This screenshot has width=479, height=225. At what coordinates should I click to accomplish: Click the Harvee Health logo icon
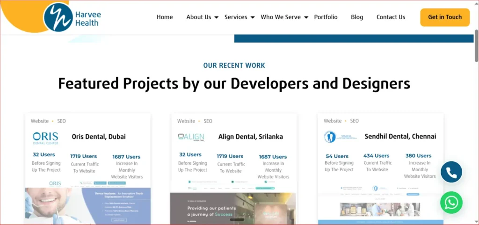coord(58,17)
